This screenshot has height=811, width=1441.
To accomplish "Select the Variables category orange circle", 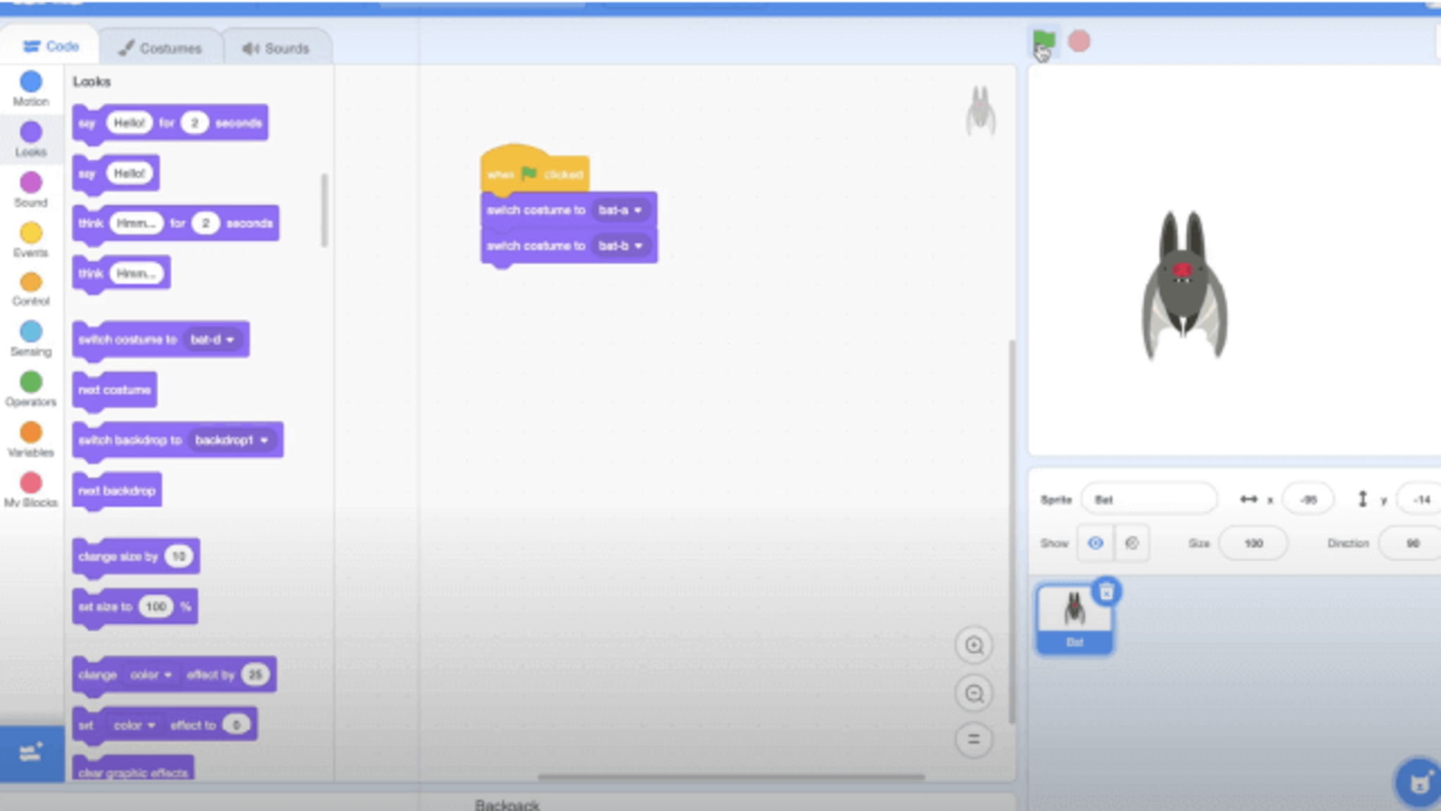I will [31, 432].
